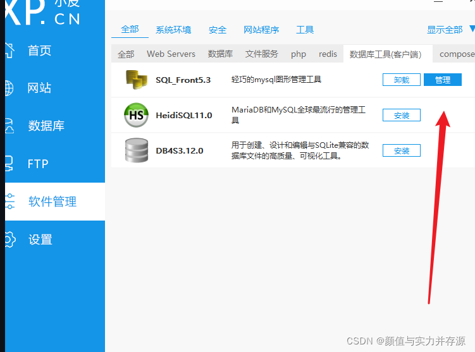Viewport: 475px width, 352px height.
Task: Click the SQLite兼容 description text
Action: pos(300,150)
